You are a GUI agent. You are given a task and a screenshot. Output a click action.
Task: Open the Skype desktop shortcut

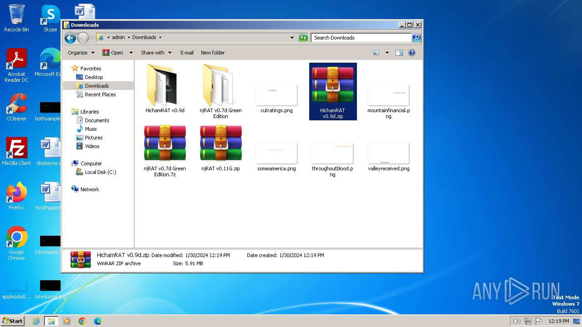[50, 18]
